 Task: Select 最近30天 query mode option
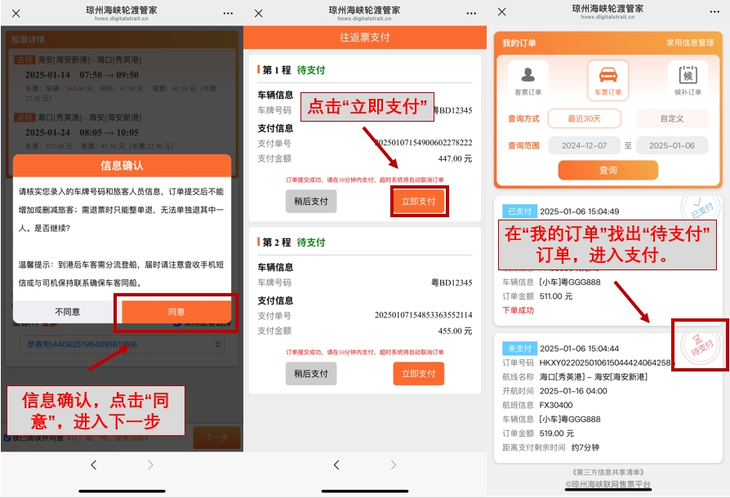pyautogui.click(x=584, y=118)
